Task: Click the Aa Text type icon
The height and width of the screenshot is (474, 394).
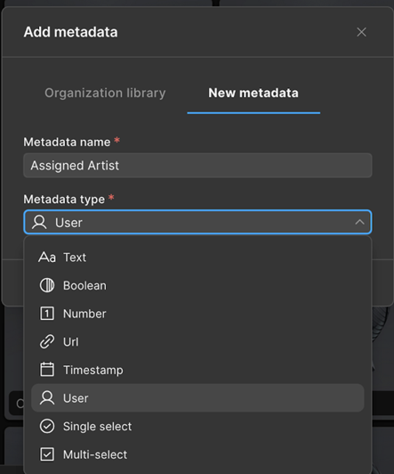Action: point(47,257)
